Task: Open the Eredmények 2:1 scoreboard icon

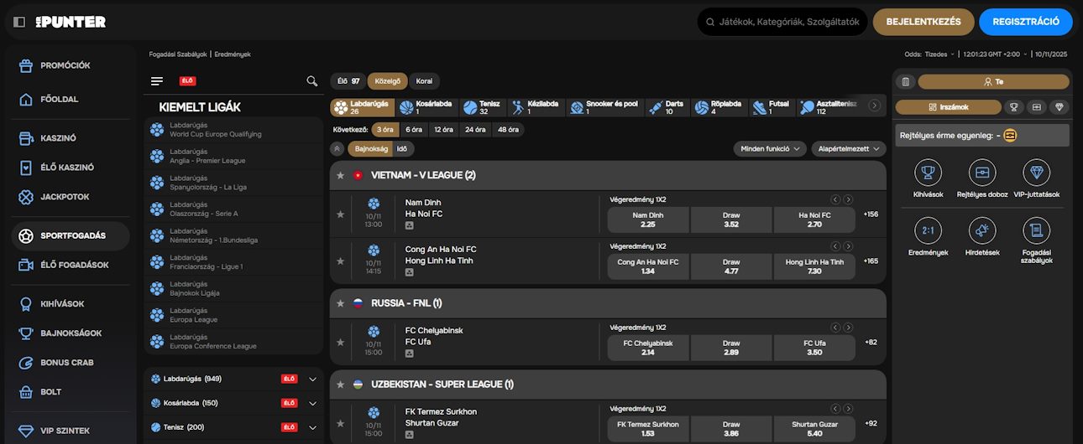Action: (x=928, y=230)
